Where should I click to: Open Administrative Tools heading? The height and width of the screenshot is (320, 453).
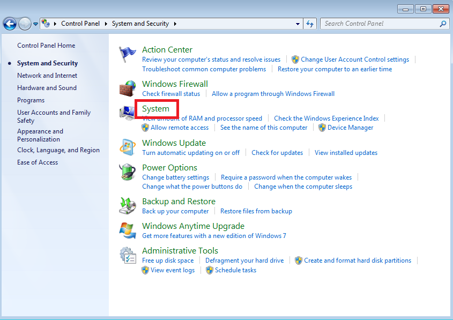pyautogui.click(x=180, y=251)
